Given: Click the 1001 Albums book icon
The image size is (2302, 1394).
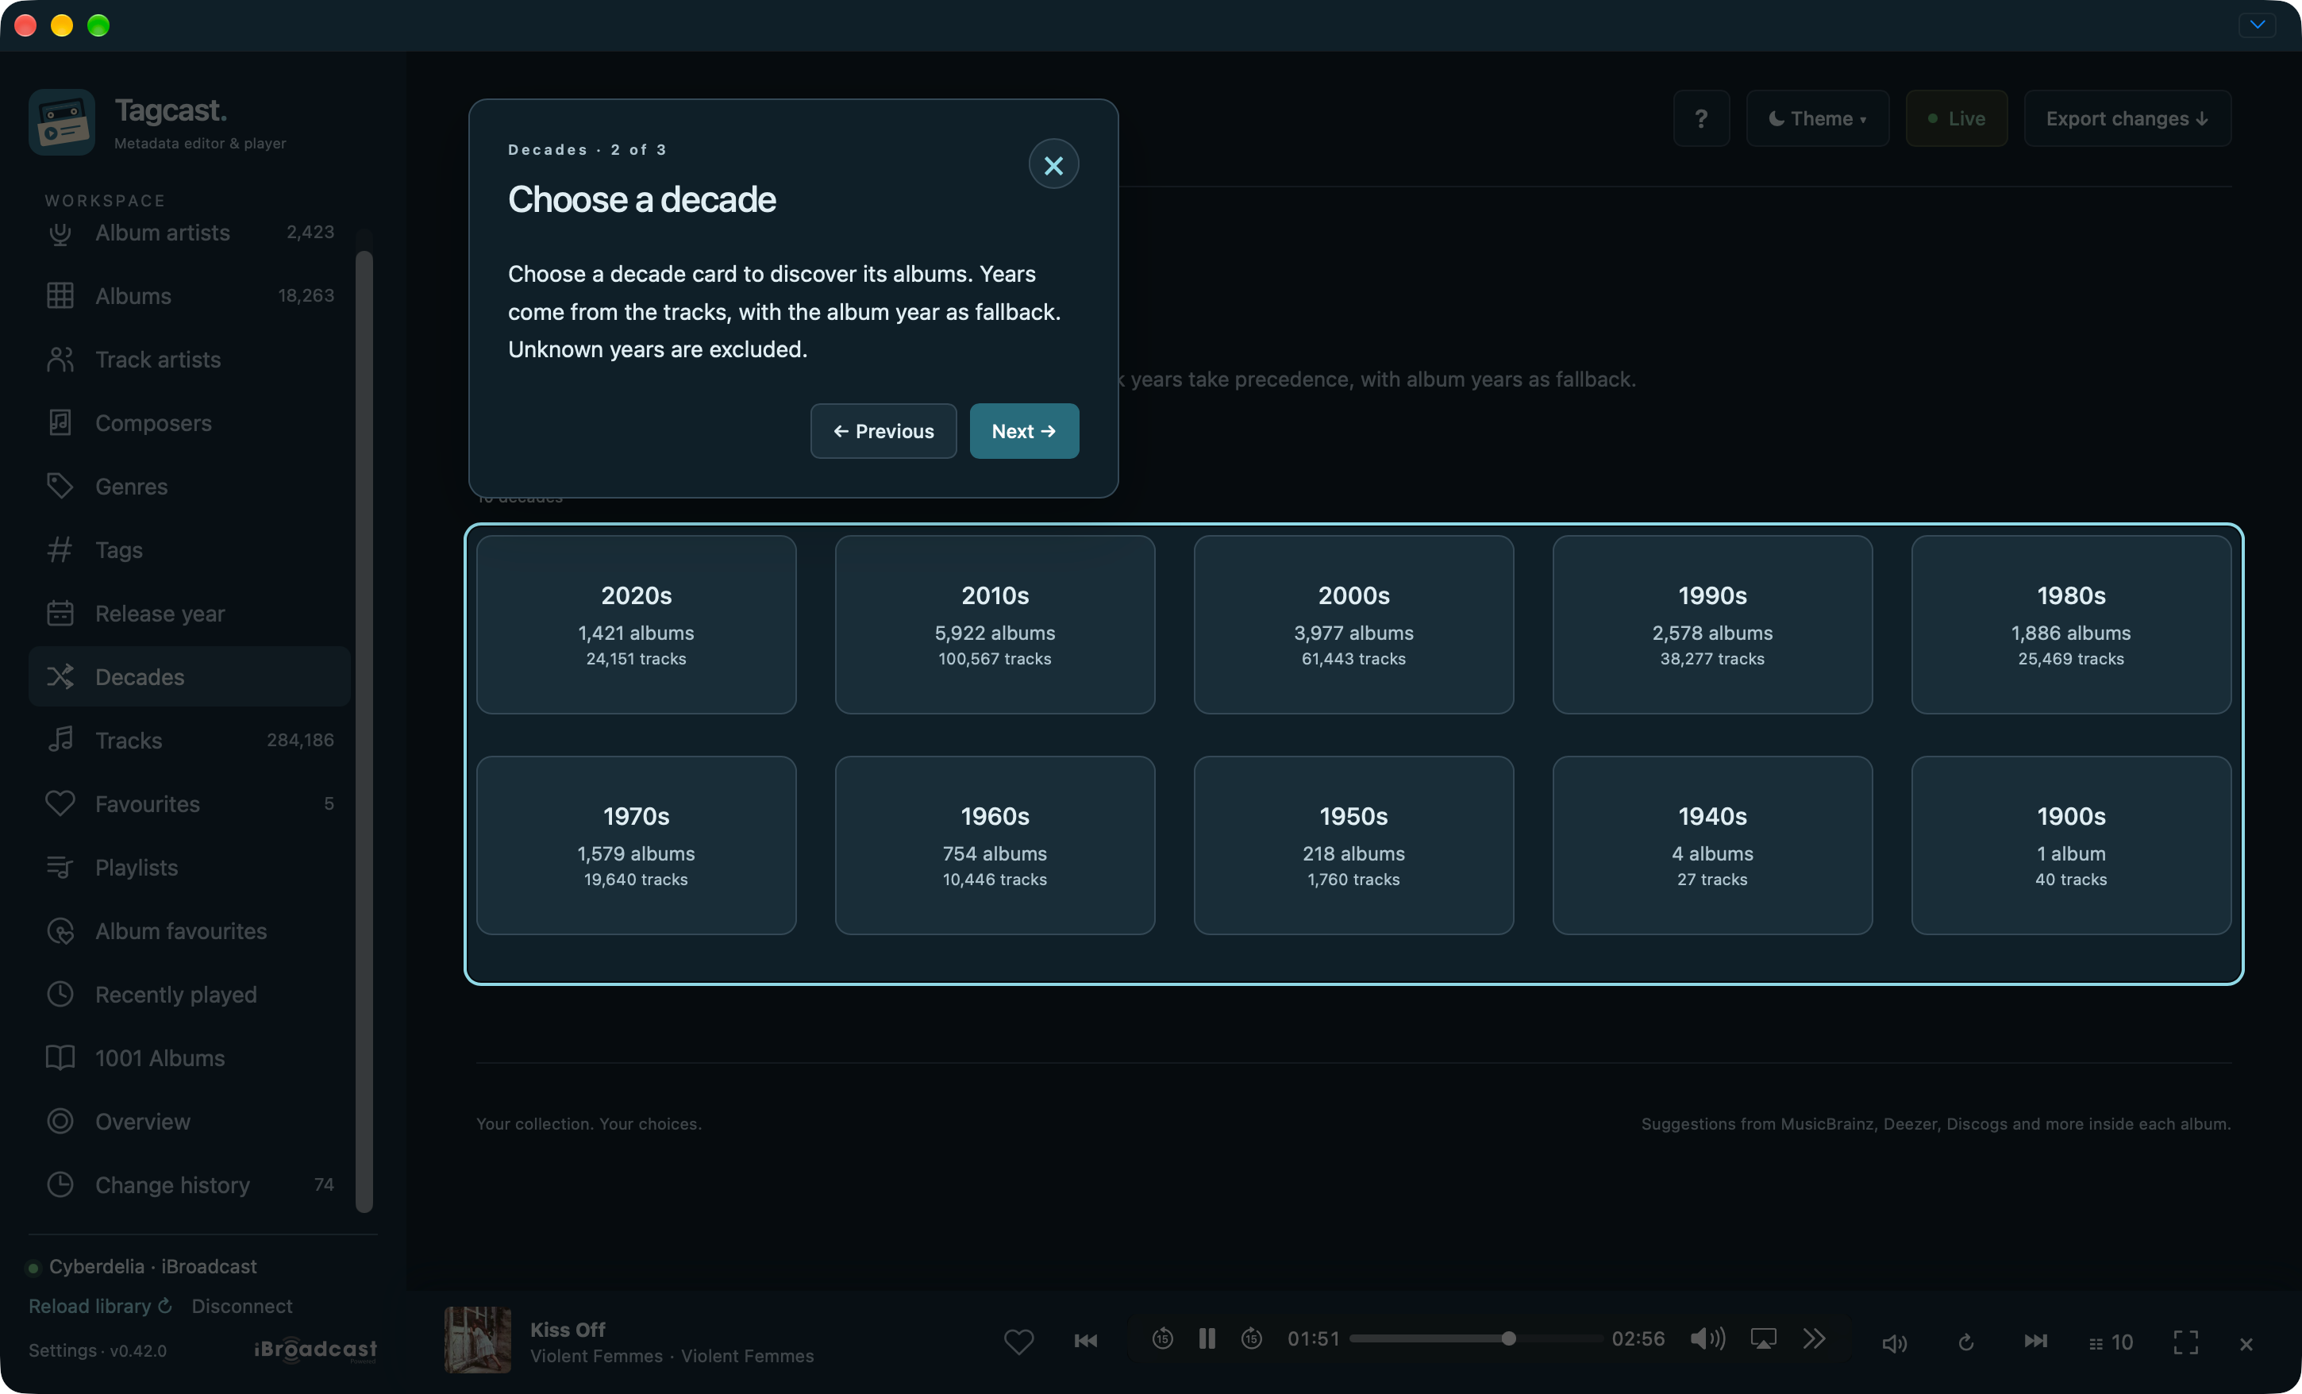Looking at the screenshot, I should tap(60, 1057).
